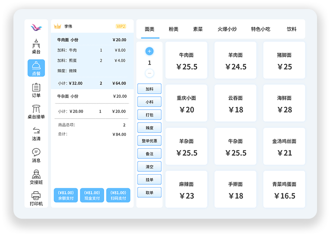This screenshot has height=236, width=330.
Task: Select the 牛肉面 小份 order line
Action: (92, 40)
